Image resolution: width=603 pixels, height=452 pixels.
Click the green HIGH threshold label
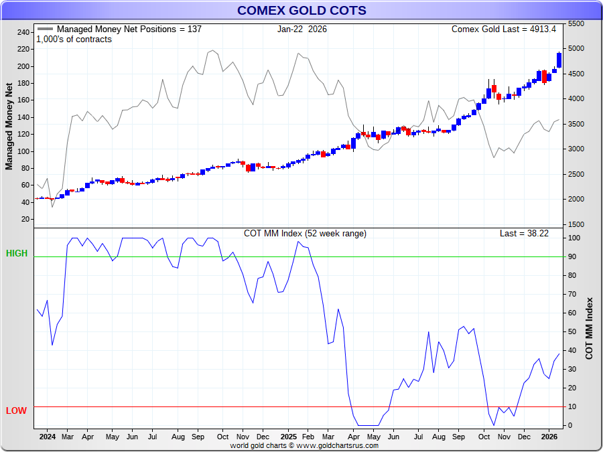(x=17, y=253)
